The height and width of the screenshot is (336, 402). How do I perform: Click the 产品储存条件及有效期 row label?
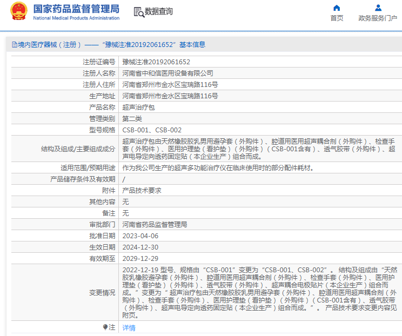[83, 179]
